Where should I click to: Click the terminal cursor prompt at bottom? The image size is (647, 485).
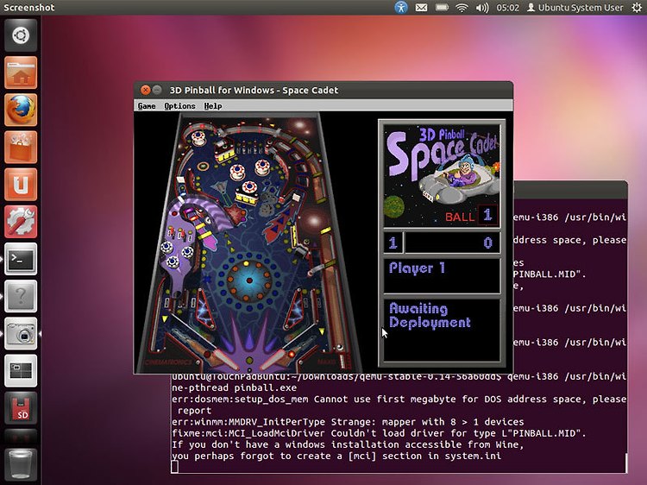(x=174, y=467)
